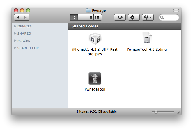Click the toolbar hide pill button
Image resolution: width=193 pixels, height=131 pixels.
(x=176, y=10)
